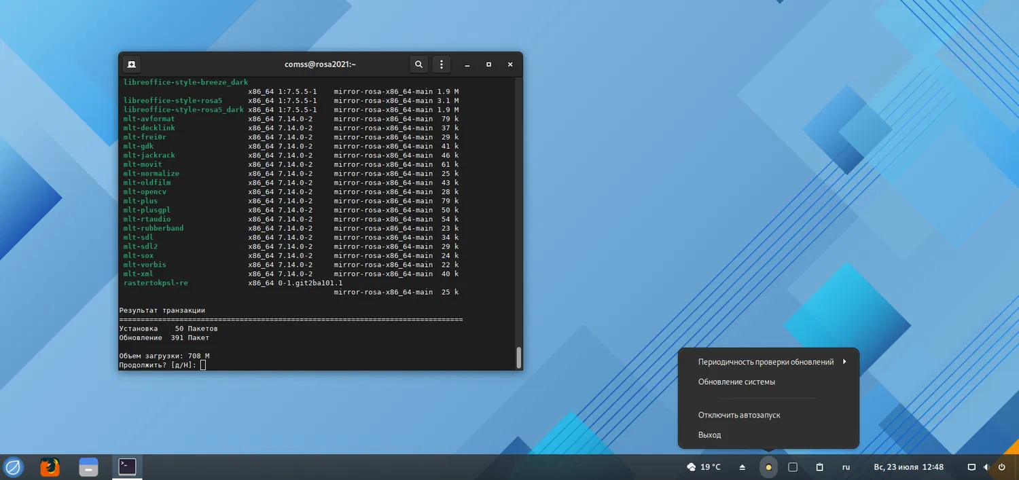Open new tab button in terminal header
The width and height of the screenshot is (1019, 480).
click(131, 64)
